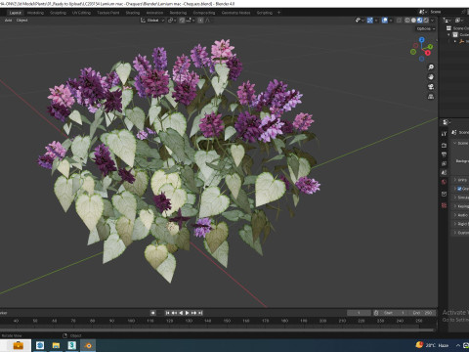Select material preview viewport shading
This screenshot has height=352, width=469.
click(419, 21)
